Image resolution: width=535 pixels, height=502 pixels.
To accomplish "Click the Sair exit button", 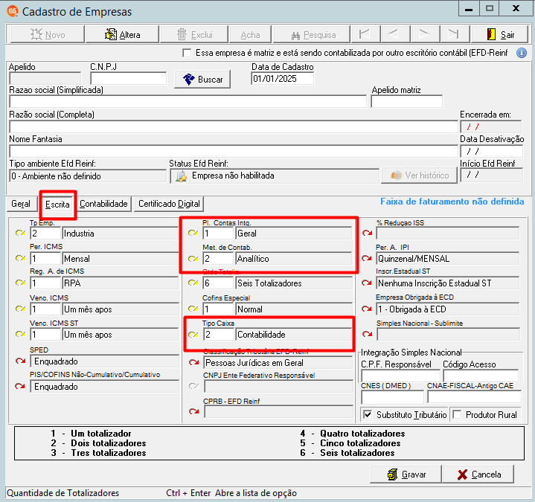I will click(x=500, y=34).
